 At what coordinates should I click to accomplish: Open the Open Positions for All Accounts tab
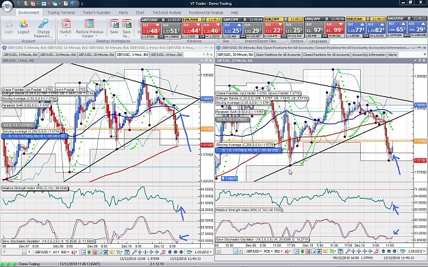tap(278, 55)
